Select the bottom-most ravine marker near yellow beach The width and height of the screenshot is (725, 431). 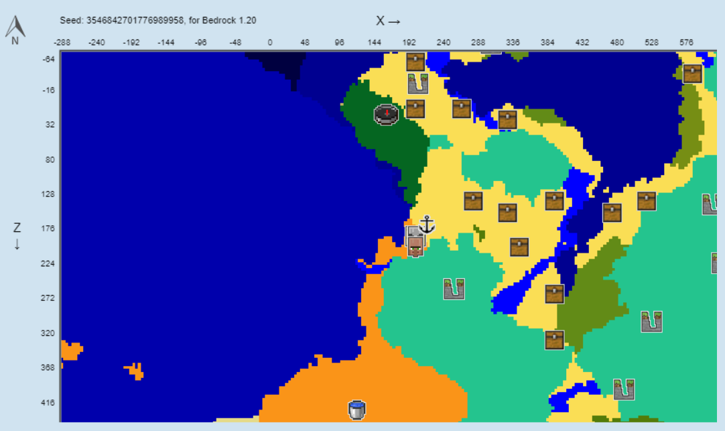click(x=624, y=389)
